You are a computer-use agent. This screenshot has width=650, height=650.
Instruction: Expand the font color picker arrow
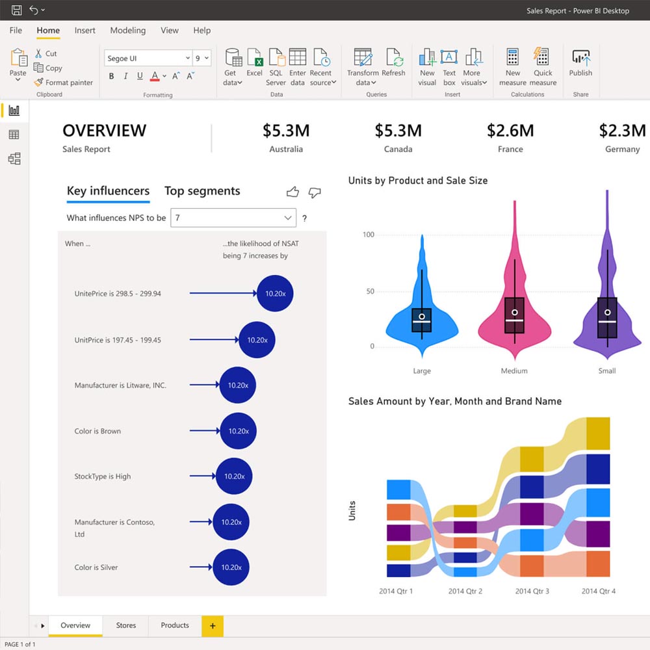point(164,76)
